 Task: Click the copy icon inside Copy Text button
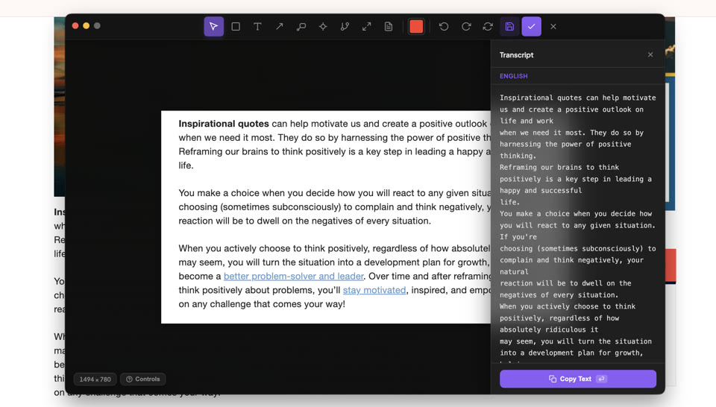pos(553,379)
